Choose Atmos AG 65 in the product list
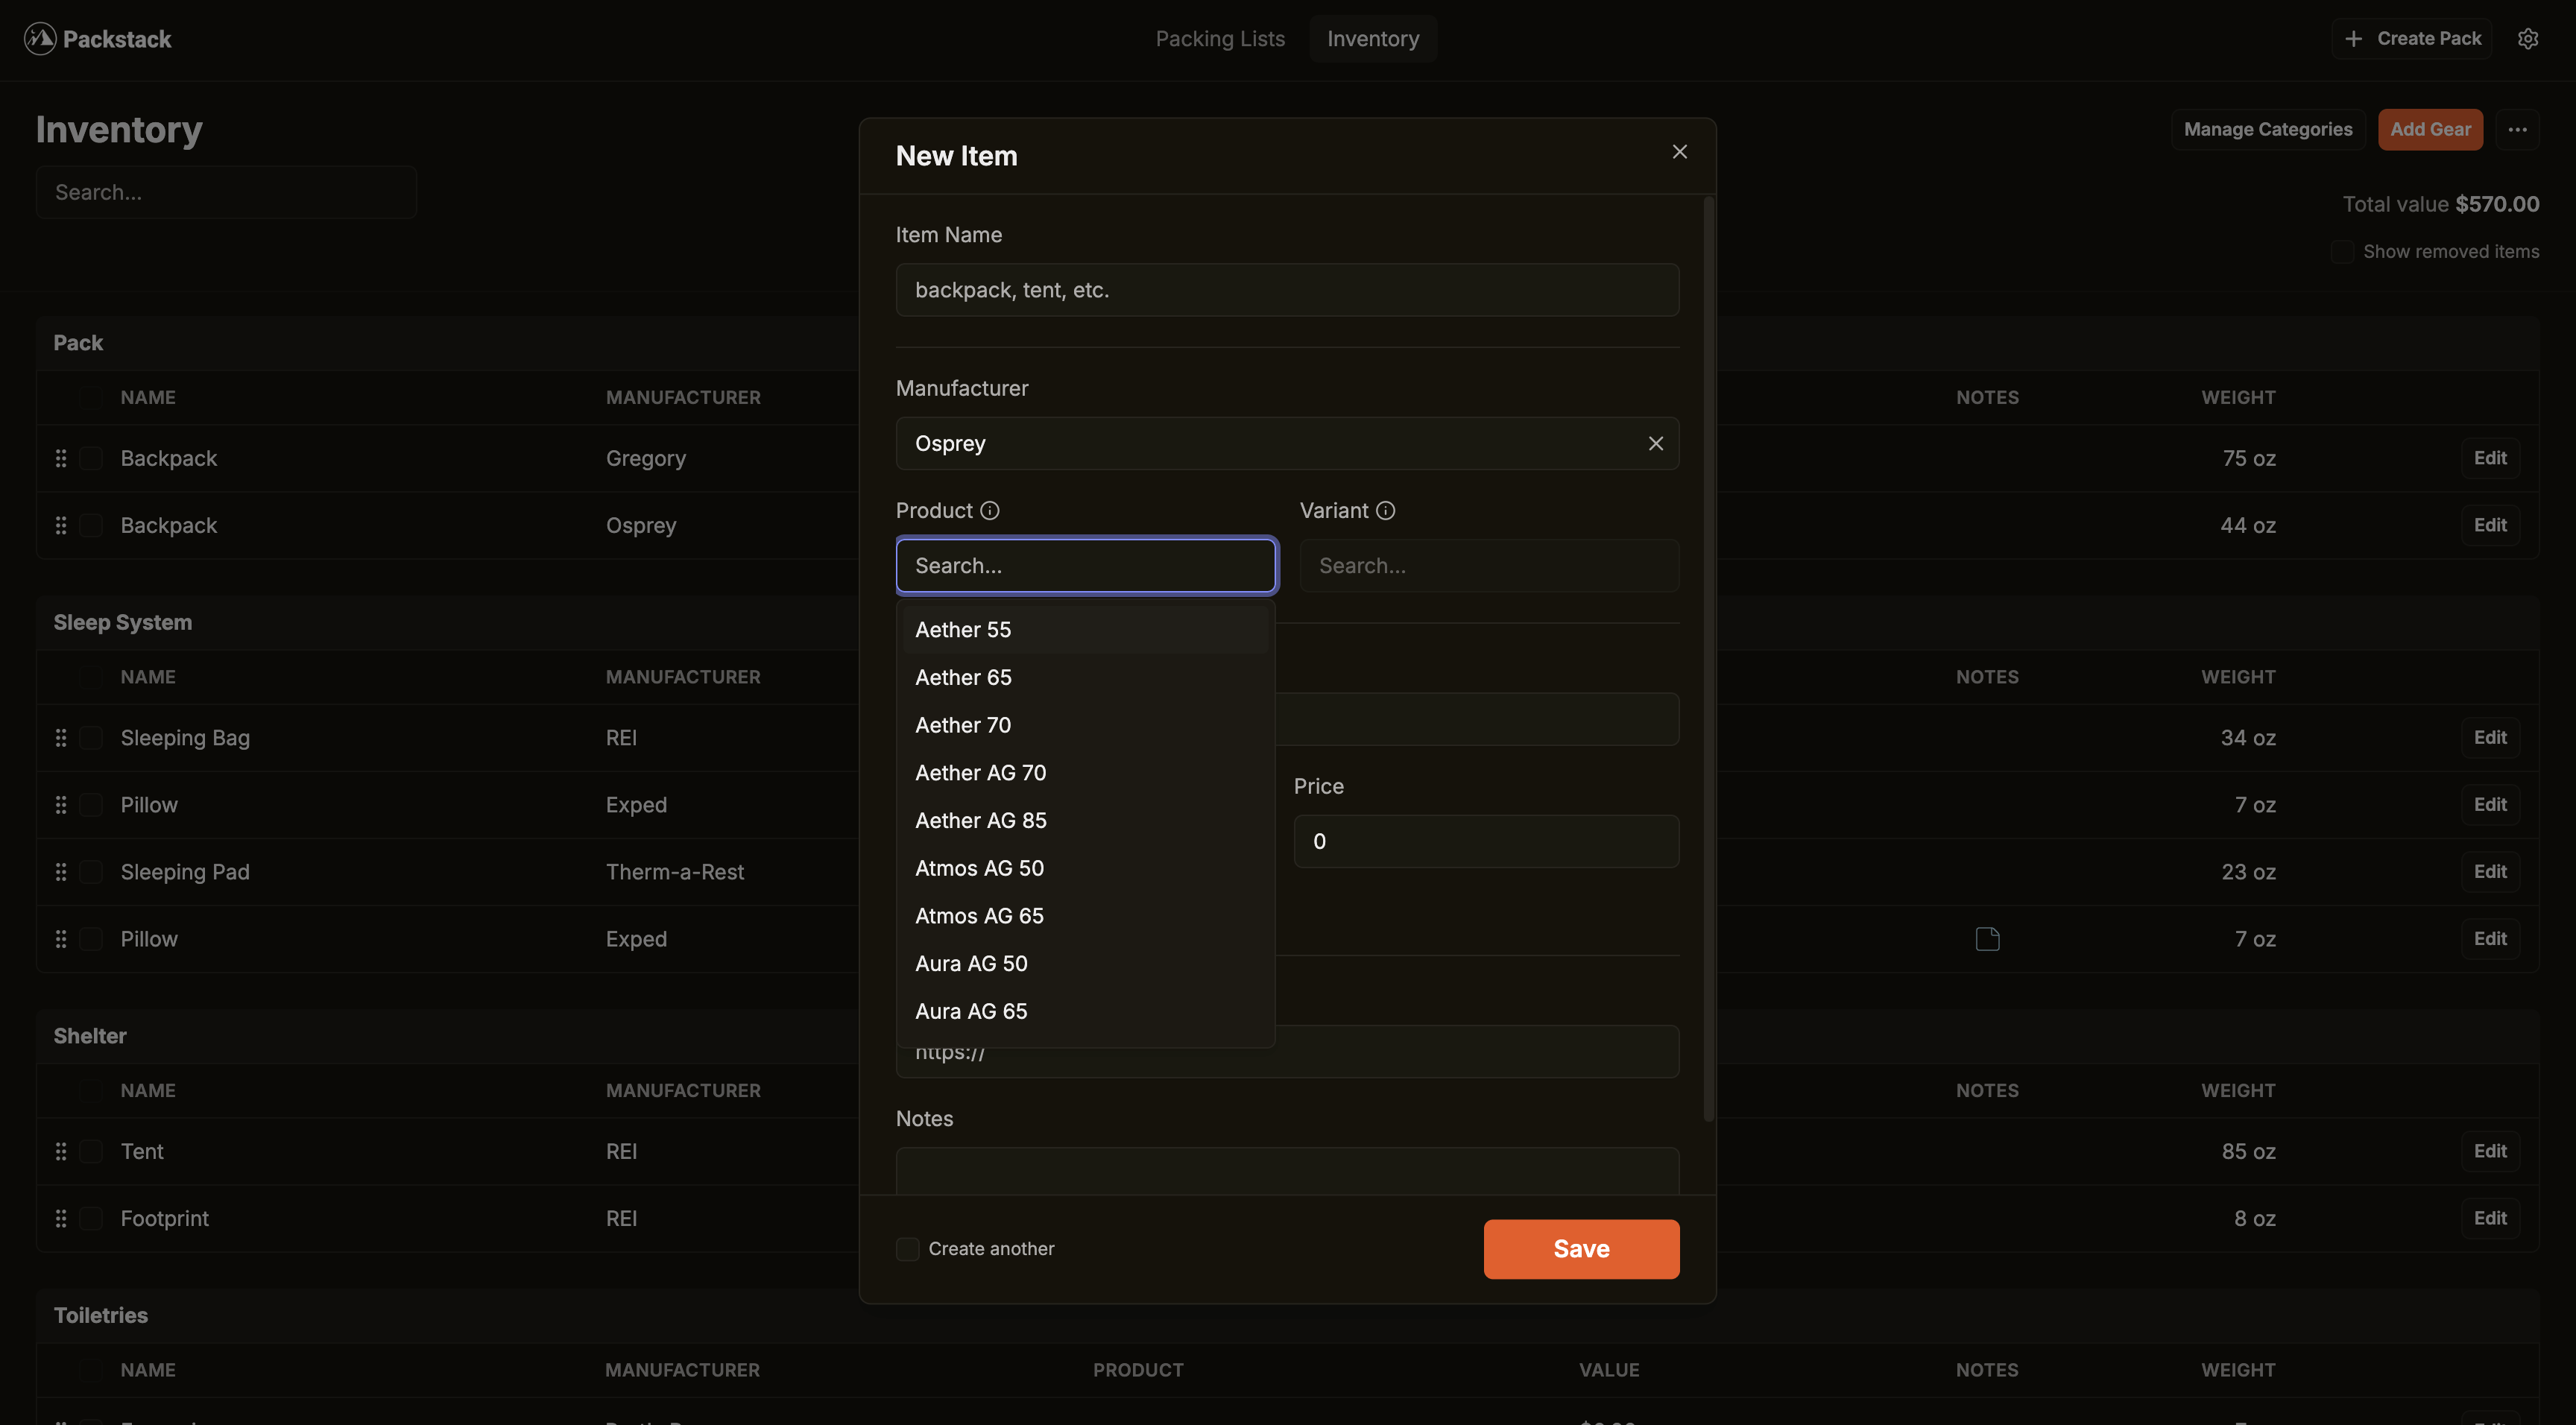Screen dimensions: 2576x1425 (x=979, y=915)
